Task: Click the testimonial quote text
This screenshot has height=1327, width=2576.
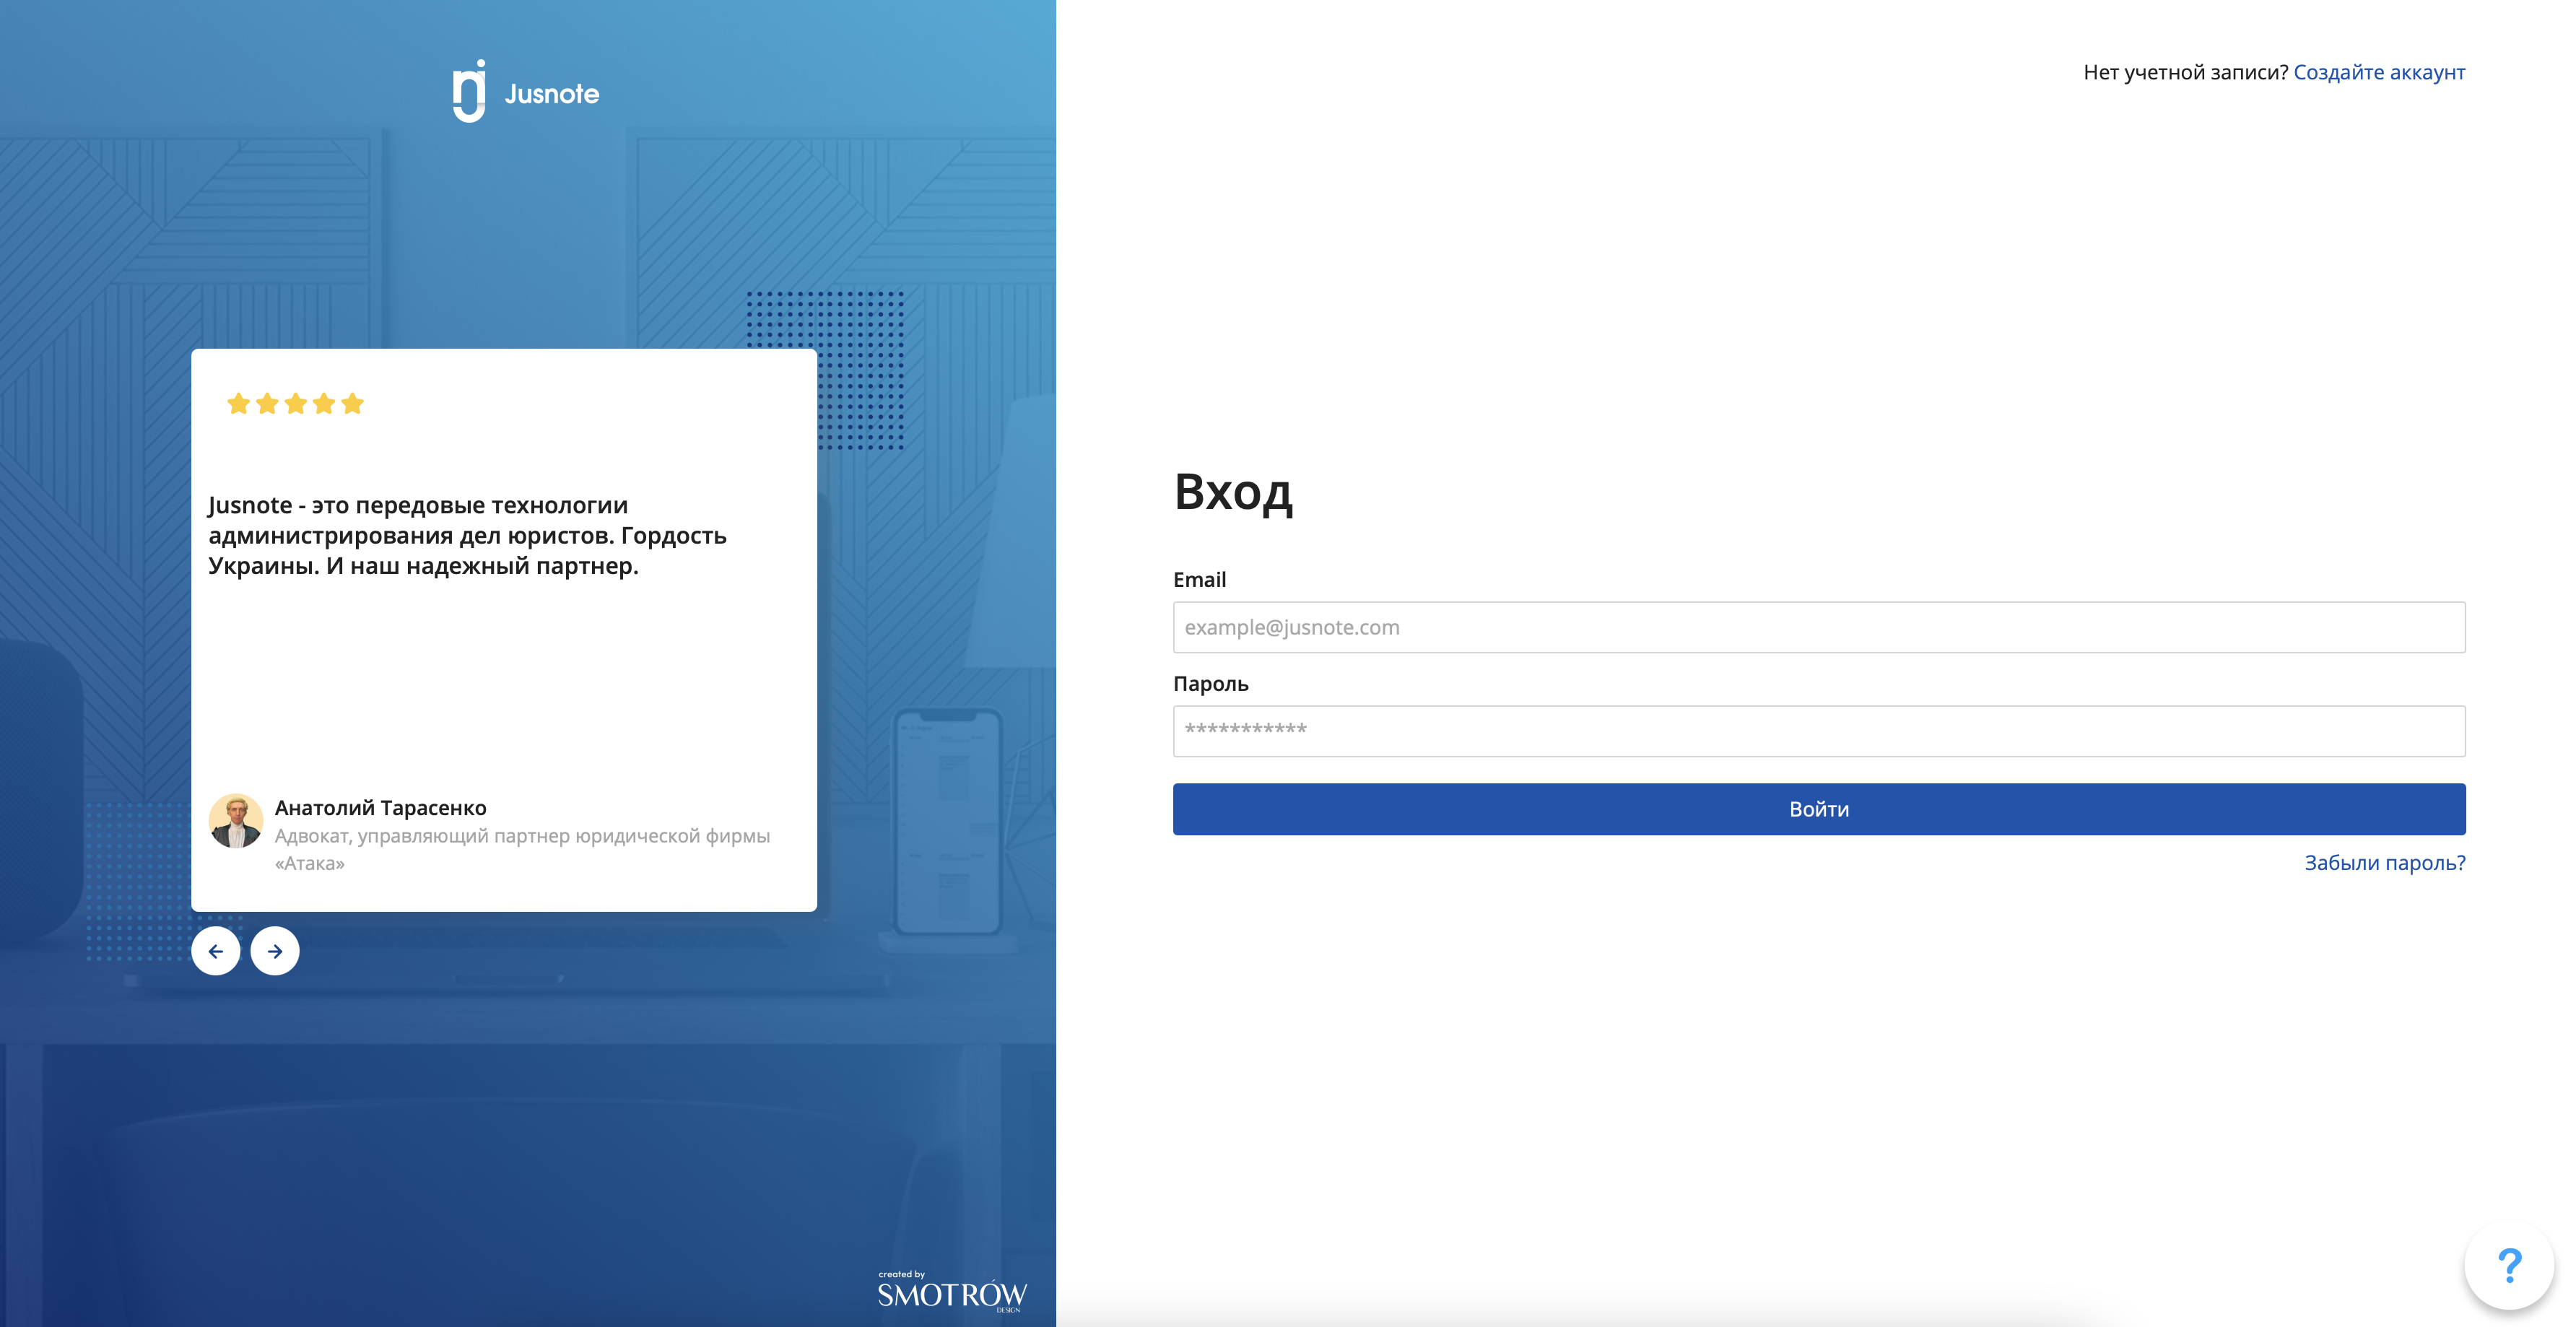Action: tap(467, 535)
